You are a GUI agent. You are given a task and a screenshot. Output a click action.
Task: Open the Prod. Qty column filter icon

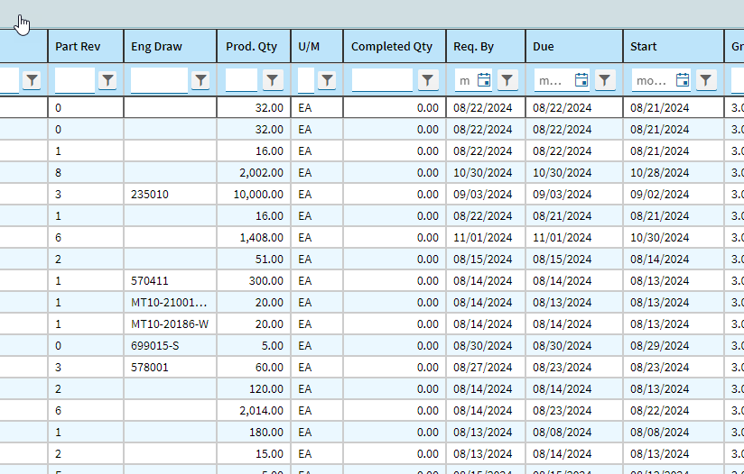pyautogui.click(x=273, y=80)
